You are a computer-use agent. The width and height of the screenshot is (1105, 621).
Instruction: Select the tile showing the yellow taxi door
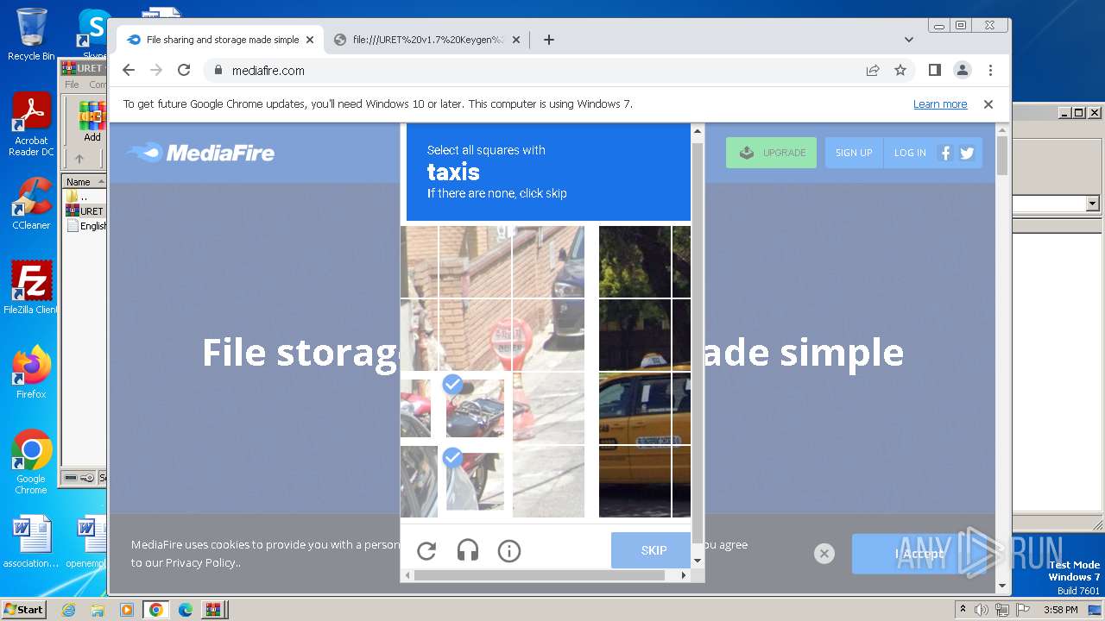635,408
